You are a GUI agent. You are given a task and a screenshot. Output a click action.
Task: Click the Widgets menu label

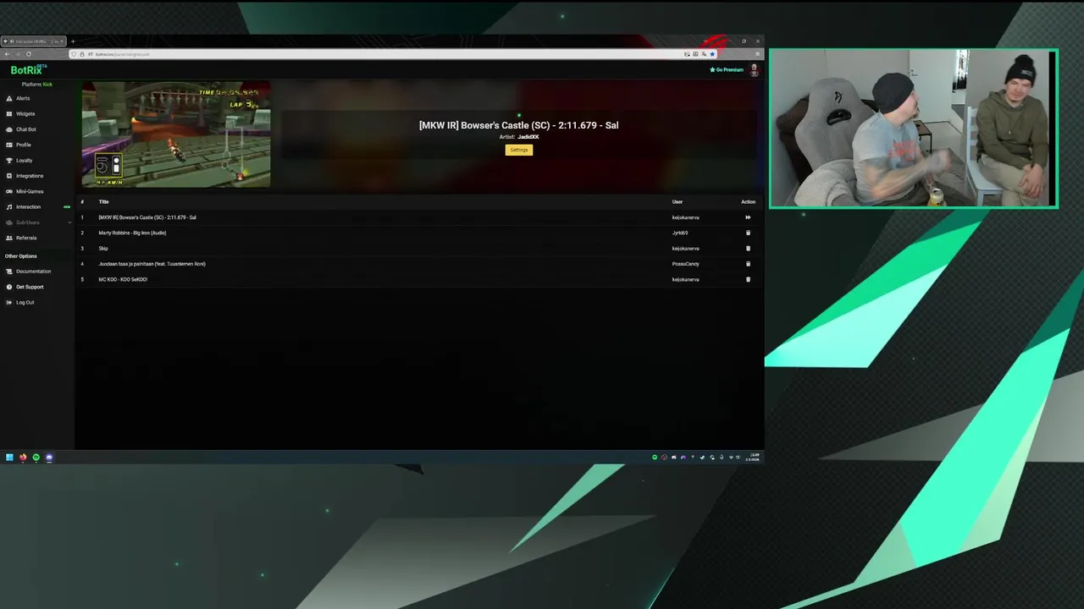coord(25,113)
